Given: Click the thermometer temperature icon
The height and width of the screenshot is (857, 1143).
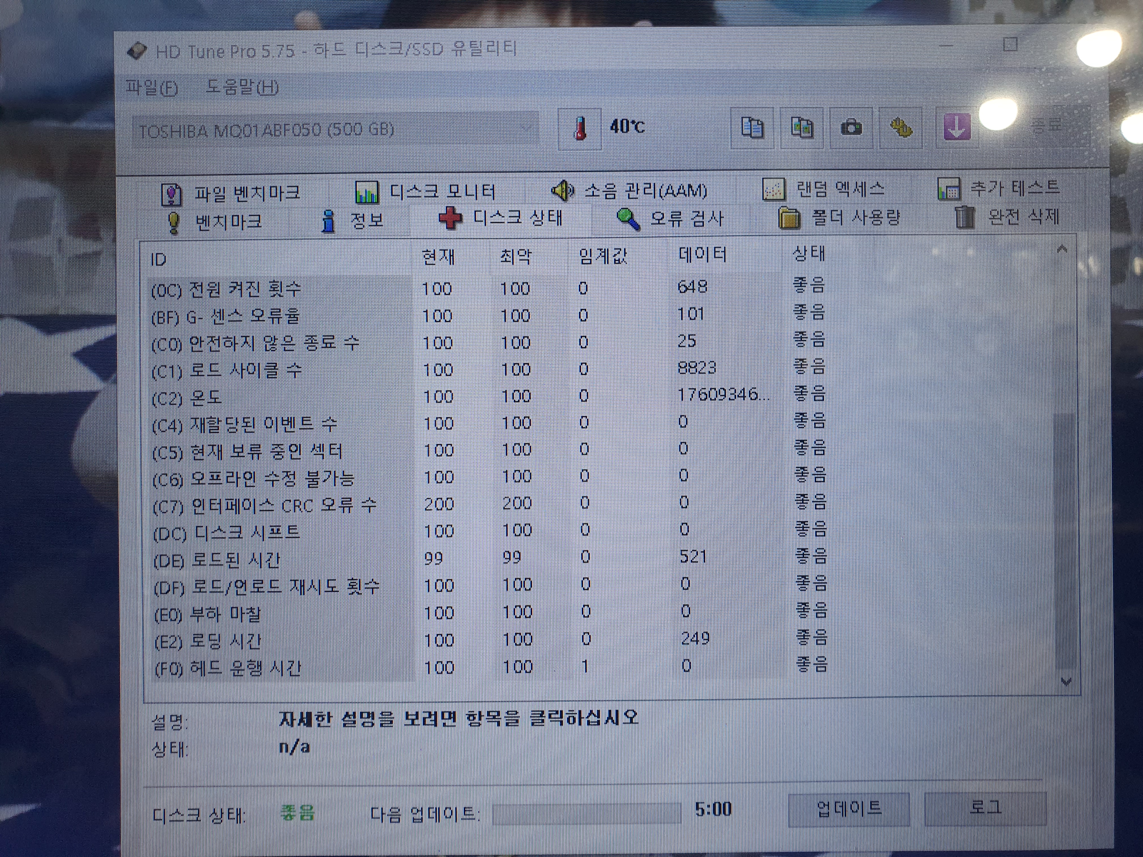Looking at the screenshot, I should coord(580,128).
